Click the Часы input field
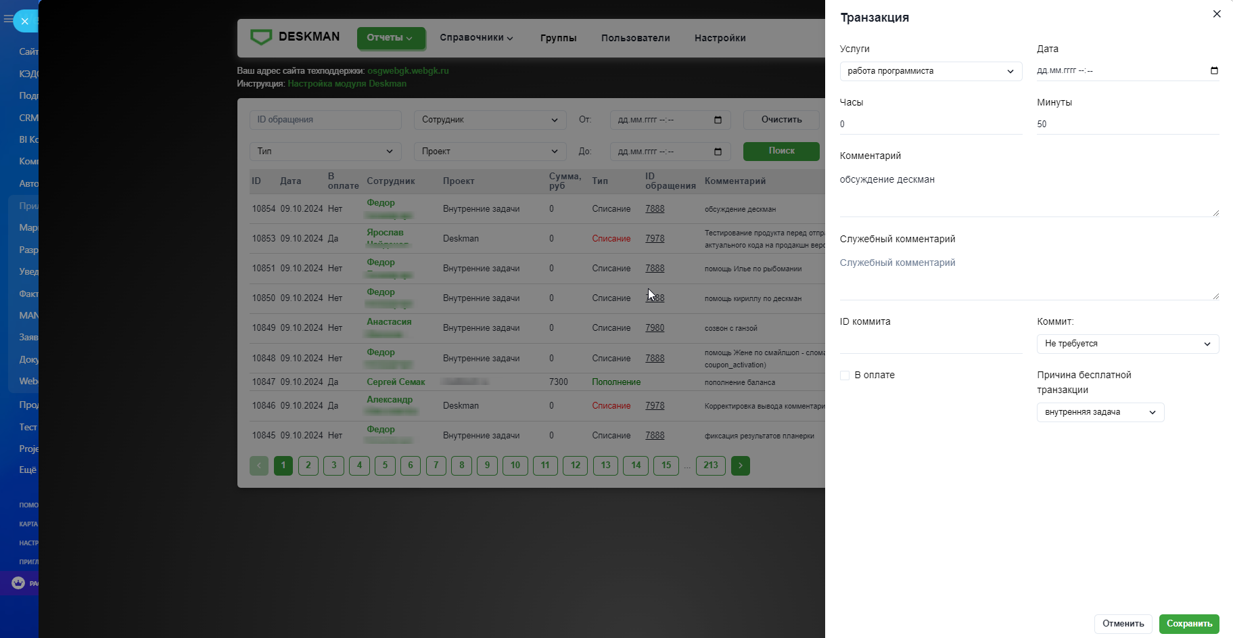Viewport: 1233px width, 638px height. point(931,124)
